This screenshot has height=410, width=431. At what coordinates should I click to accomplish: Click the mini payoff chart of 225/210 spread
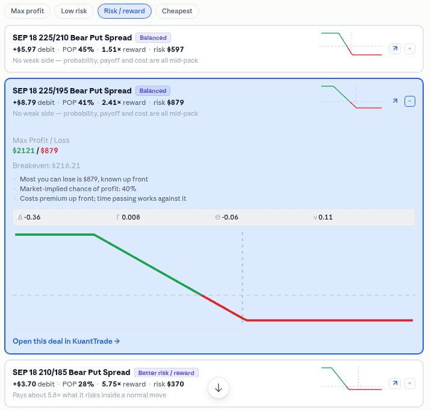click(352, 44)
